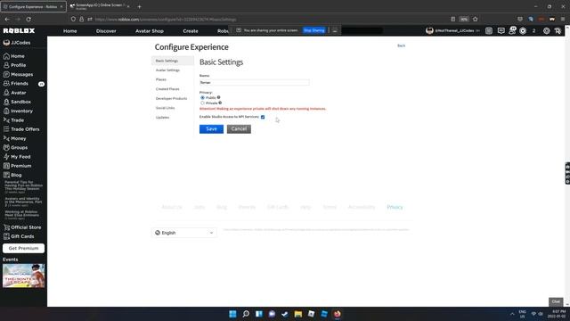Open the English language dropdown
570x321 pixels.
(184, 233)
